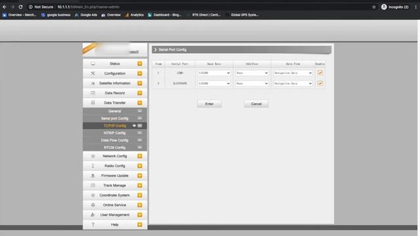The height and width of the screenshot is (236, 420).
Task: Open Baud Rate dropdown for row 1
Action: pos(214,73)
